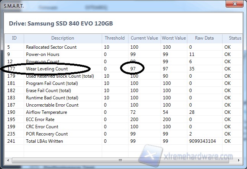The image size is (247, 169).
Task: Select the Runtime Bad Count (total) row
Action: pyautogui.click(x=52, y=98)
